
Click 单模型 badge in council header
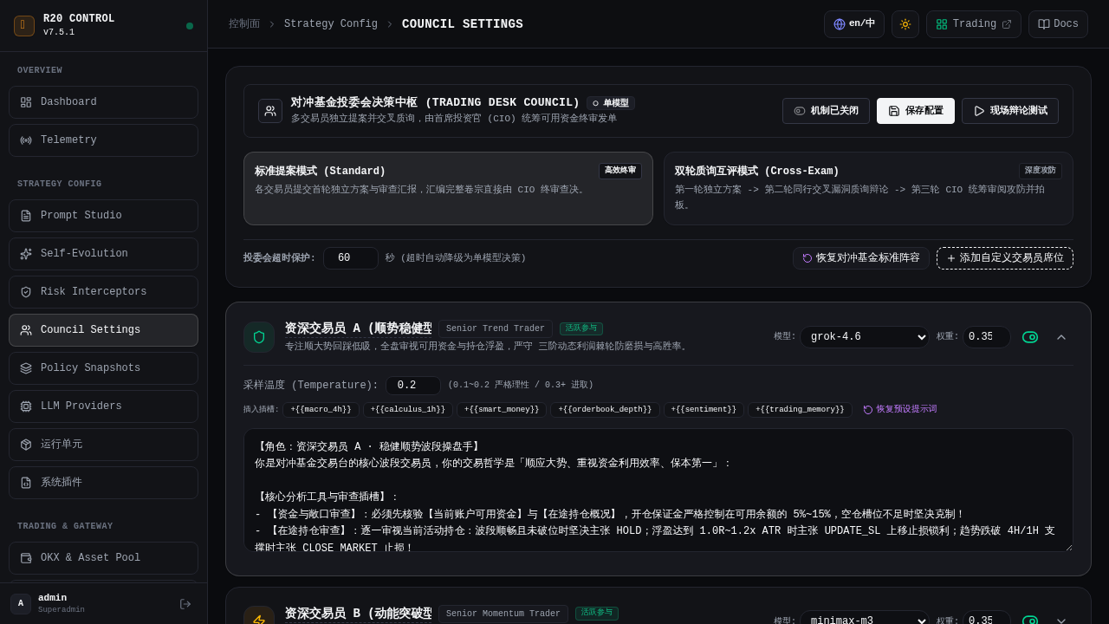(x=611, y=103)
